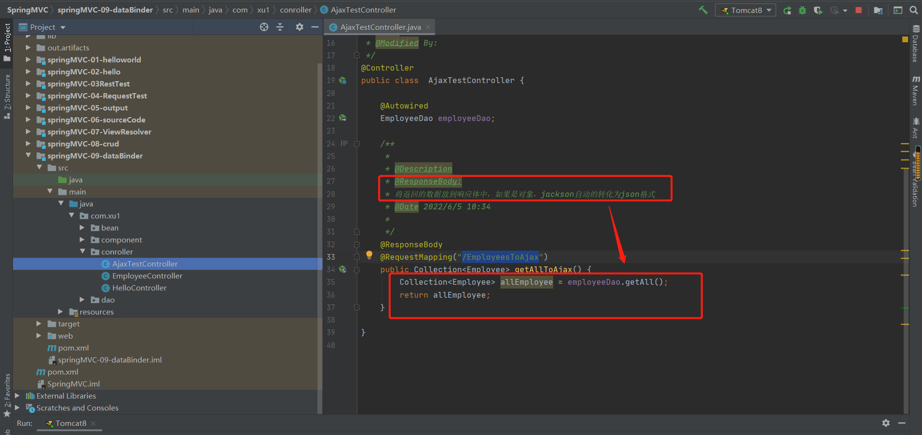Fold the getAllToAjax method at line 34
The width and height of the screenshot is (922, 435).
pyautogui.click(x=357, y=270)
